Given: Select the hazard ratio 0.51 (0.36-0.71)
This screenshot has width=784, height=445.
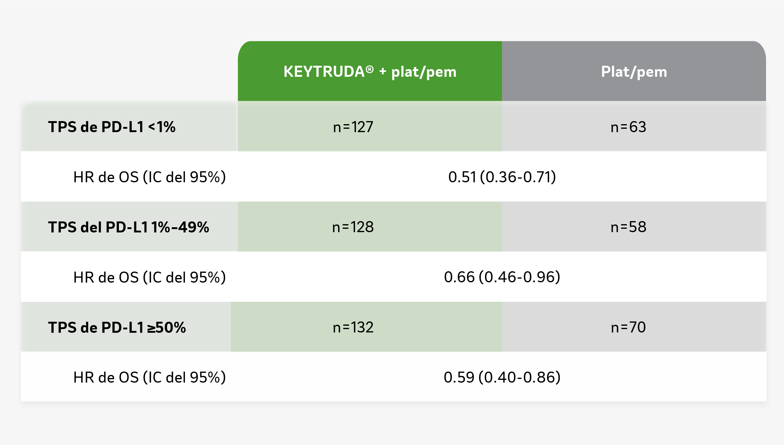Looking at the screenshot, I should pyautogui.click(x=502, y=177).
